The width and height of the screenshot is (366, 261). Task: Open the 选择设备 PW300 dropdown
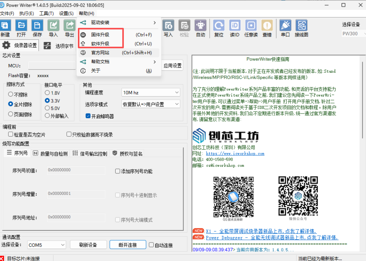point(354,34)
